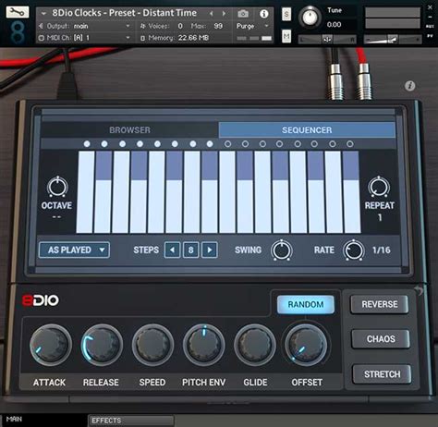Click the RATE knob

pyautogui.click(x=354, y=250)
